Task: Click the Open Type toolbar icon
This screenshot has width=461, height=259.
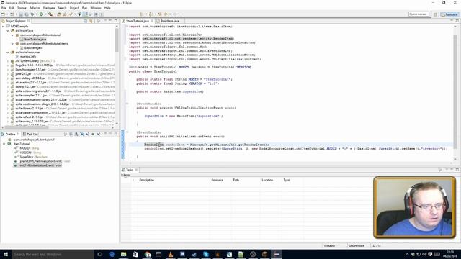Action: (59, 14)
